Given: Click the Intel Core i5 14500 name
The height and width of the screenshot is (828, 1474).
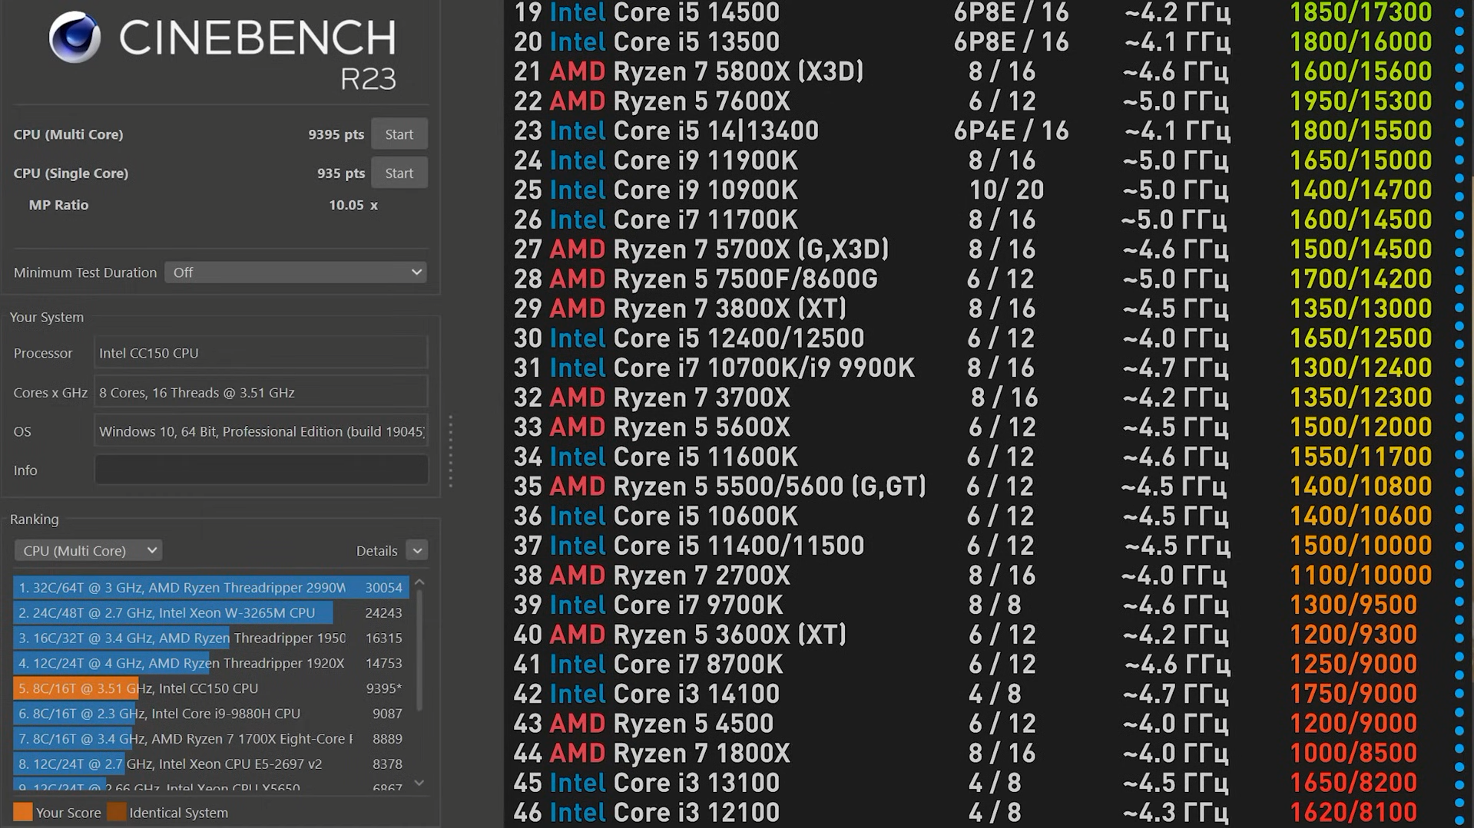Looking at the screenshot, I should [x=664, y=12].
